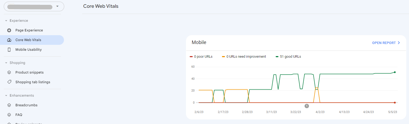Click the red poor URLs legend swatch
409x124 pixels.
tap(191, 57)
